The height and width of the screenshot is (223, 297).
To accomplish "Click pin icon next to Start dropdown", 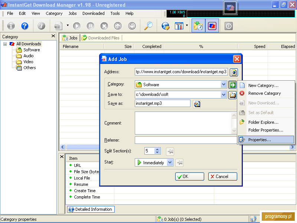I will pos(179,163).
